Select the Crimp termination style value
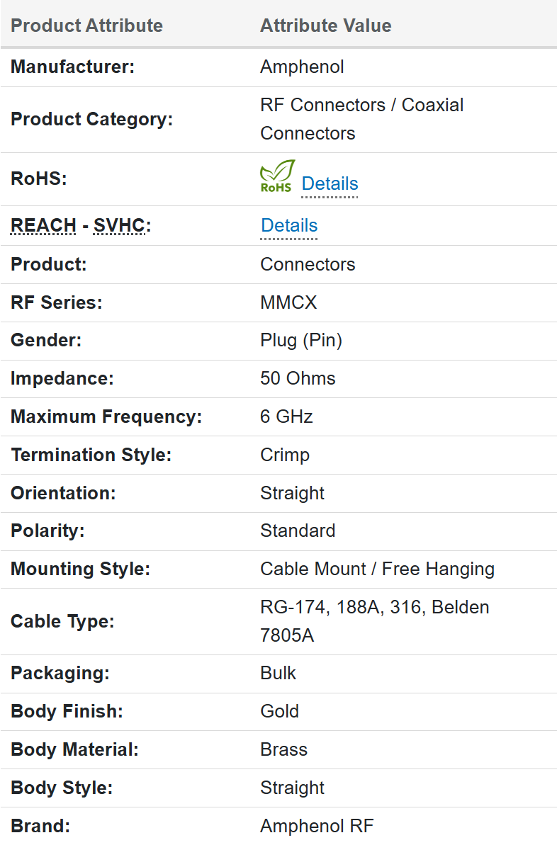Viewport: 557px width, 845px height. click(x=285, y=455)
